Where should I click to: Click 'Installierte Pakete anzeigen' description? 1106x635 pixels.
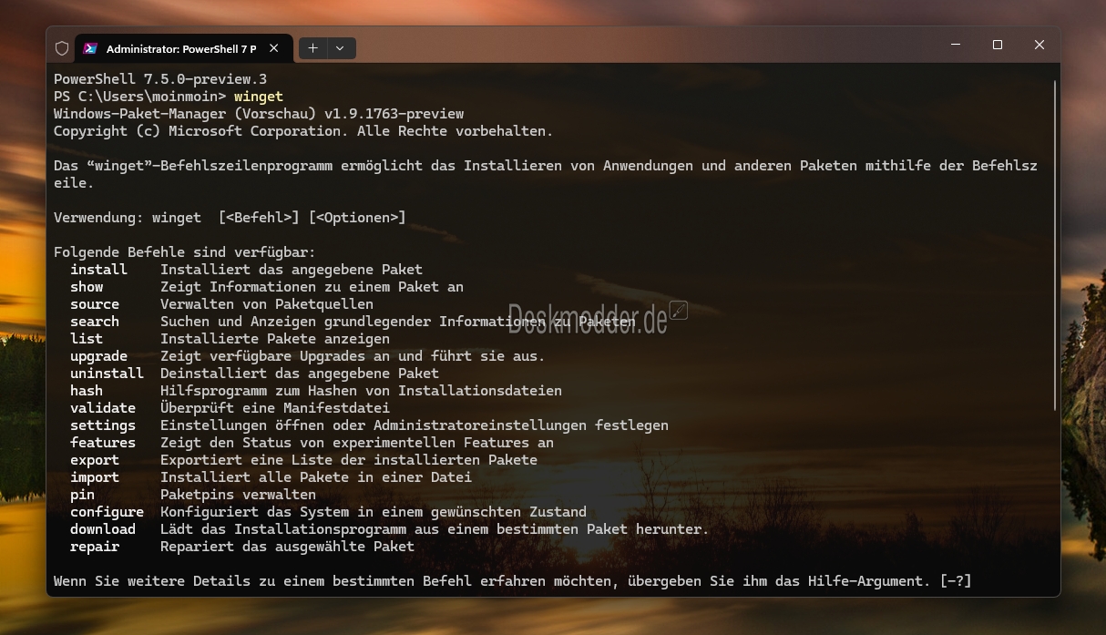(275, 339)
